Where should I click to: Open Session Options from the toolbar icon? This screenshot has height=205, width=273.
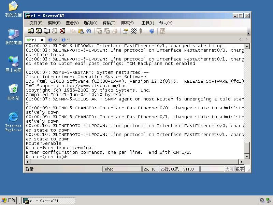[126, 31]
